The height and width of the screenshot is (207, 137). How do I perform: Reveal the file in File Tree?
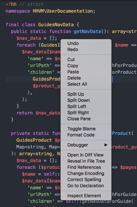[x=86, y=161]
